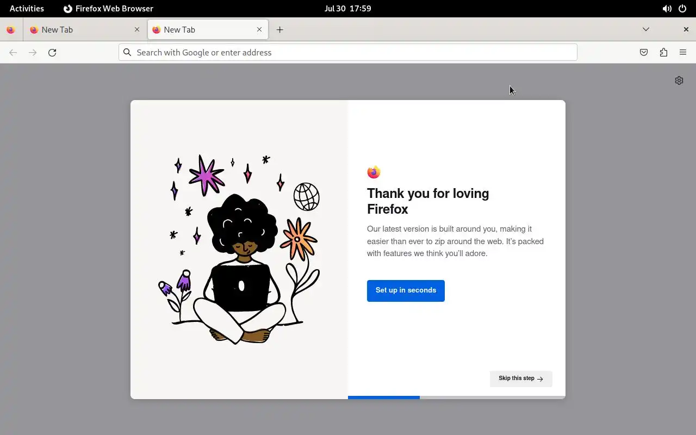The height and width of the screenshot is (435, 696).
Task: Open the Activities overview
Action: (x=27, y=9)
